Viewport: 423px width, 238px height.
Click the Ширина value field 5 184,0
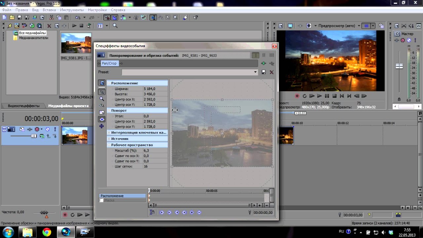coord(155,89)
